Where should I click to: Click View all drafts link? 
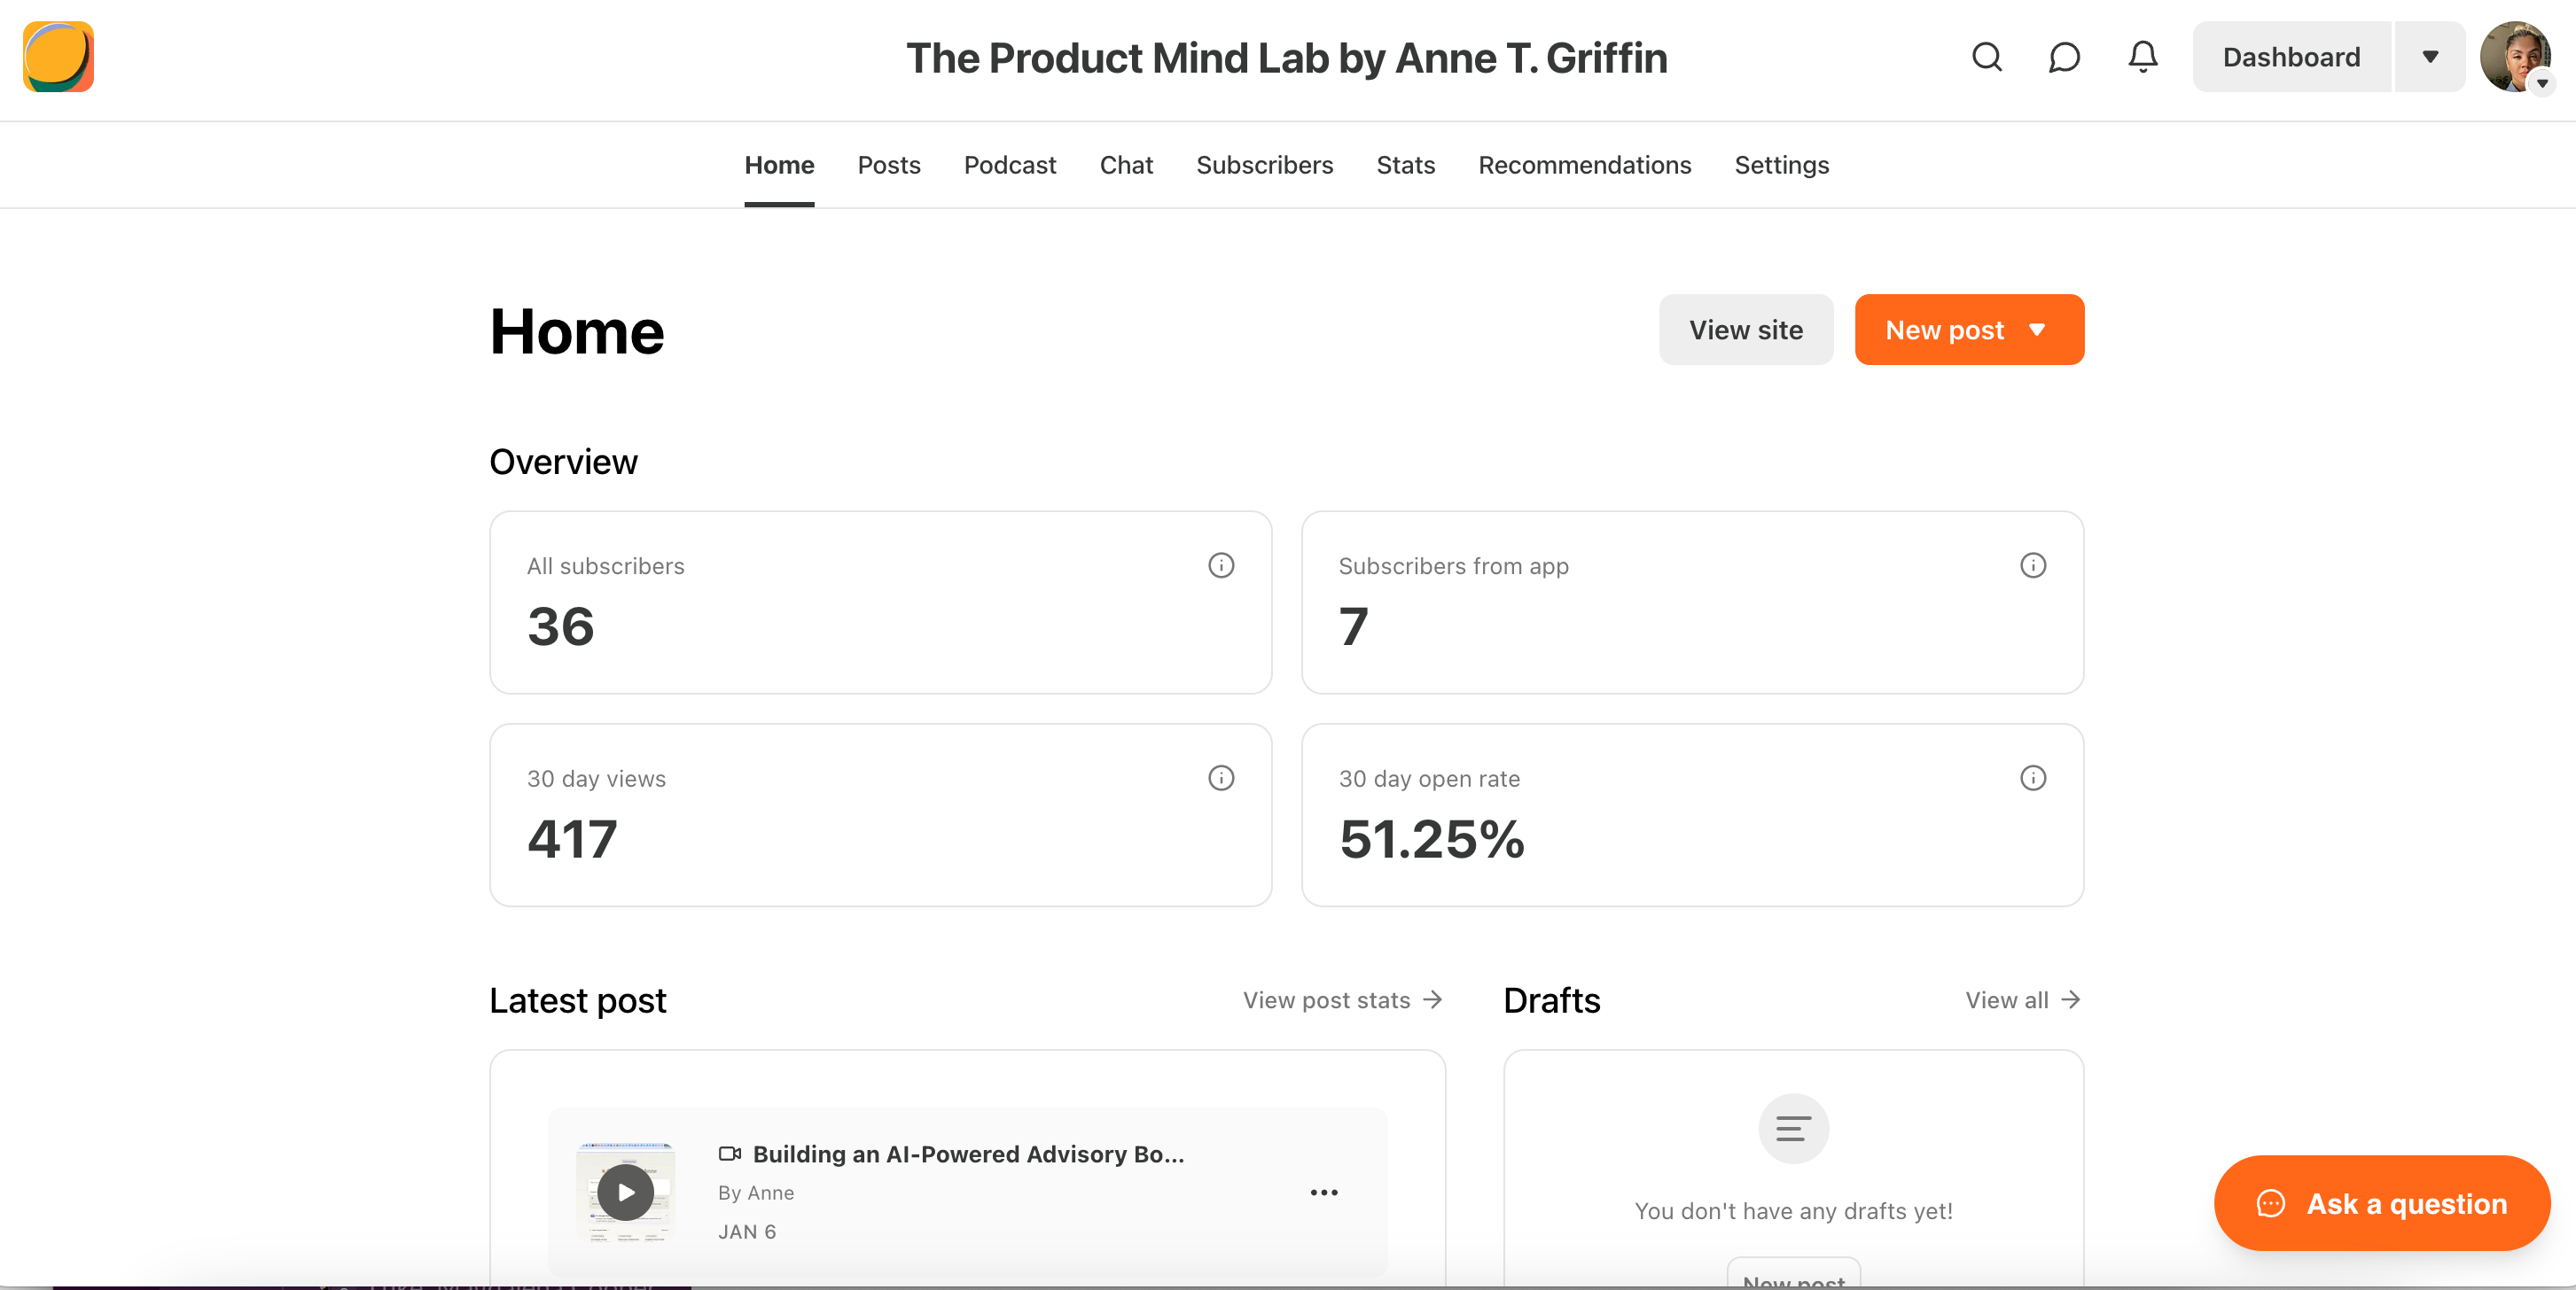(x=2022, y=1000)
